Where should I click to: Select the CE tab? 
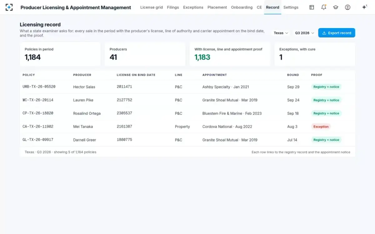[x=259, y=7]
